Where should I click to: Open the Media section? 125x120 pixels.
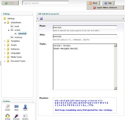tap(16, 108)
